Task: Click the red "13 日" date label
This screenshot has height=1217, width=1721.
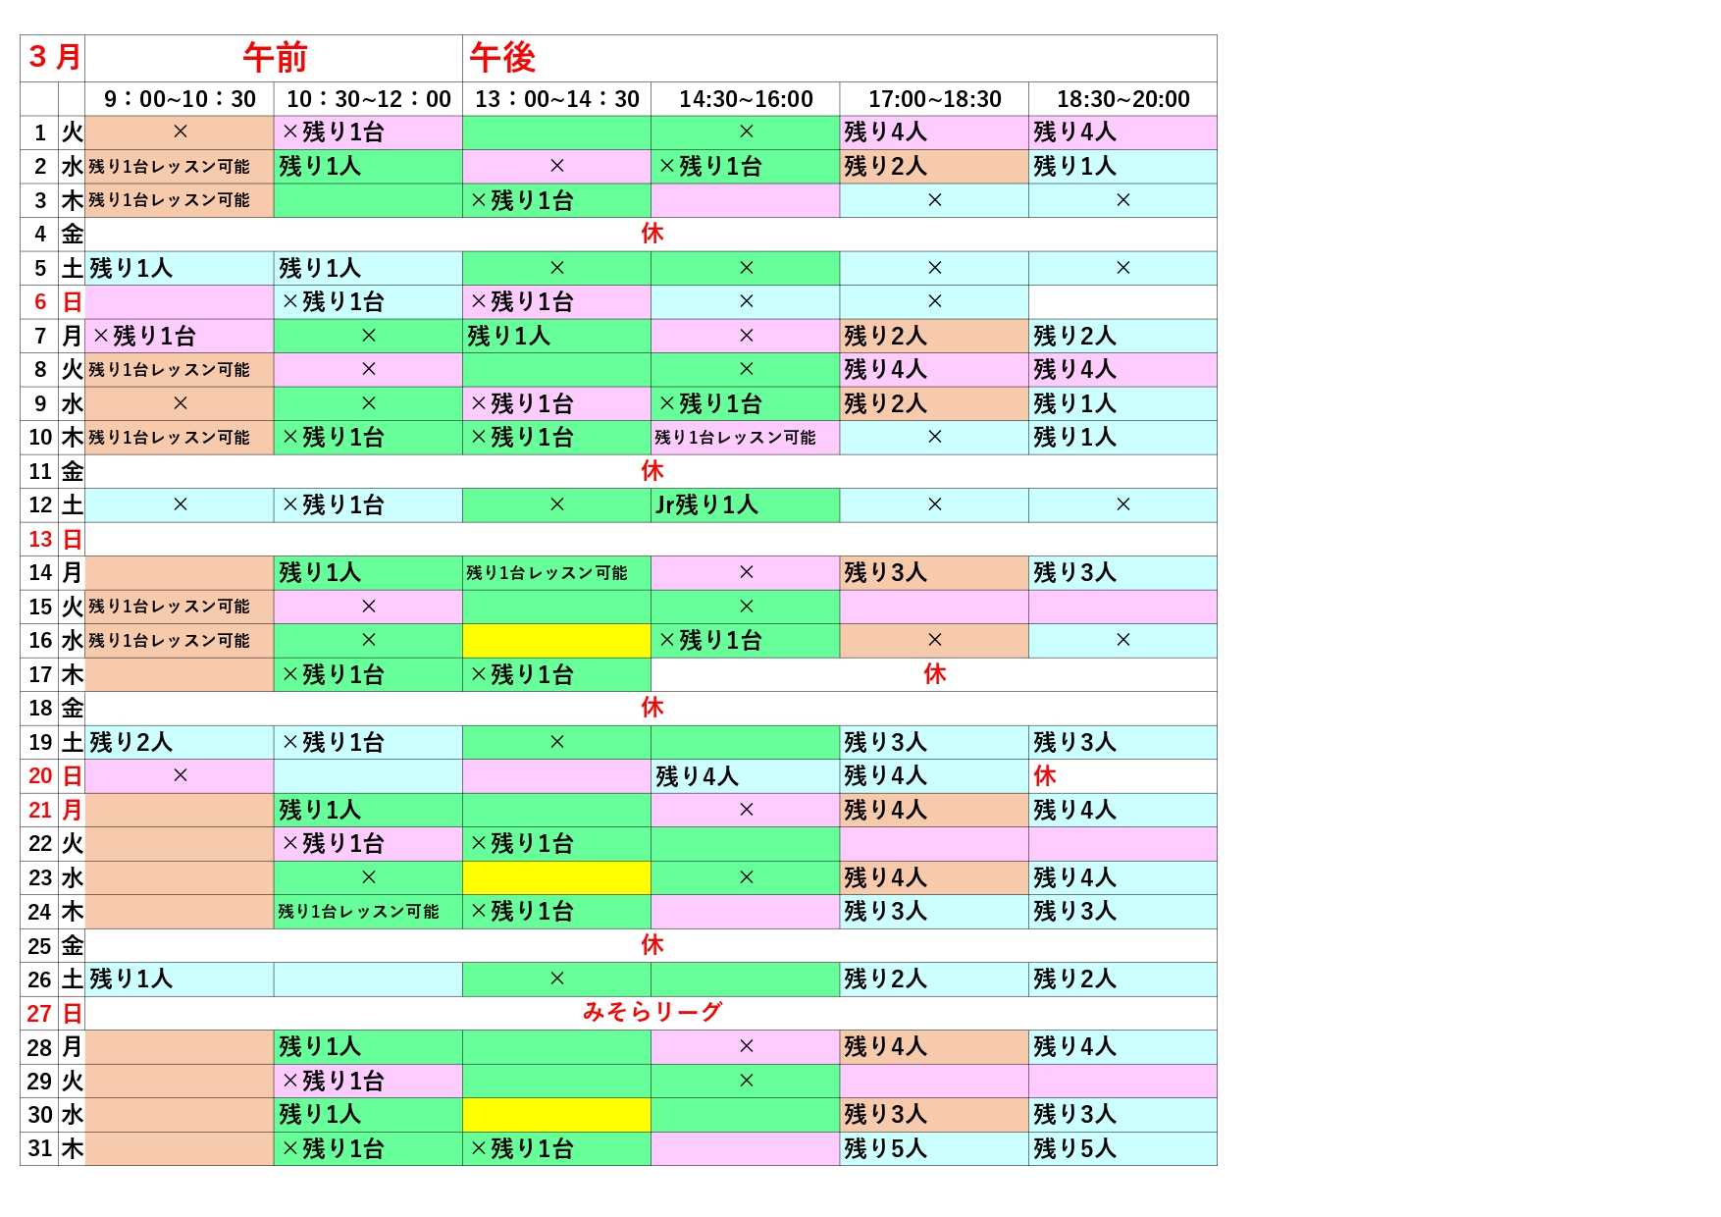Action: [x=55, y=539]
